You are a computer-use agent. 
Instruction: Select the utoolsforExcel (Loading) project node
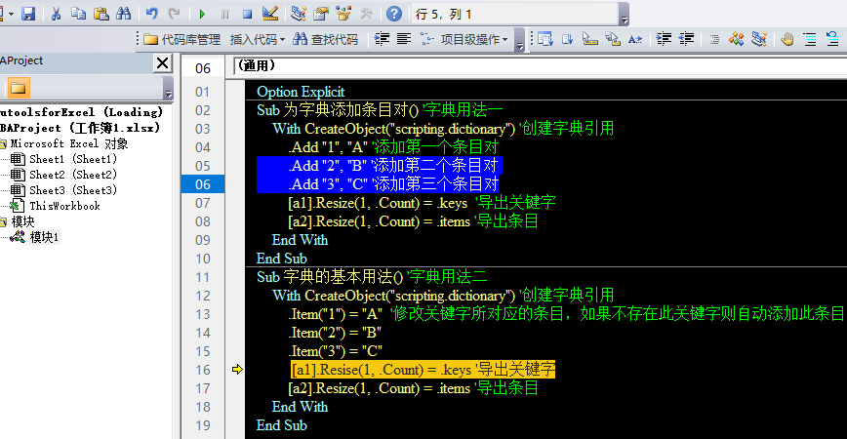81,112
